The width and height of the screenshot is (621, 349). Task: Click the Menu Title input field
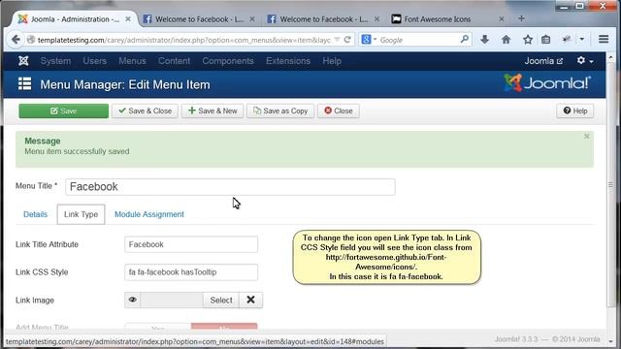(230, 187)
